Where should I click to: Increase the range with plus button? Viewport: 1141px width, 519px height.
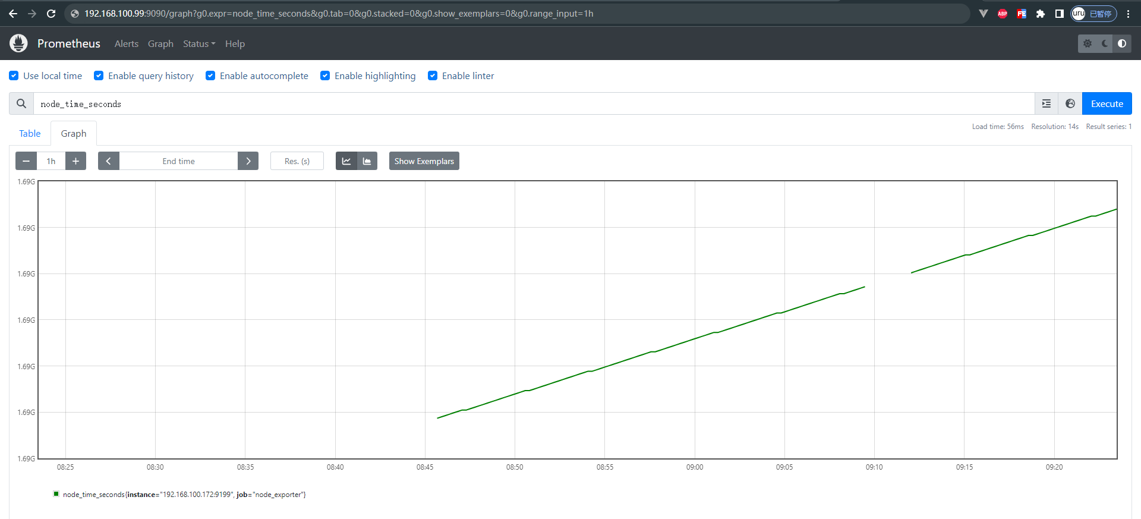point(75,161)
